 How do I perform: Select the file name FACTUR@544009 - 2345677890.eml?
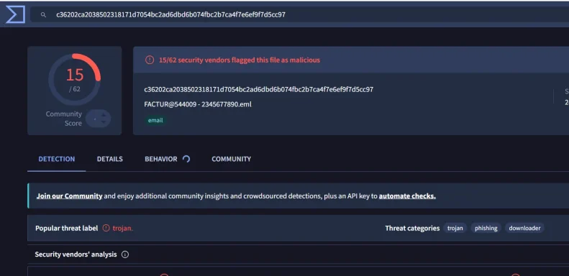tap(198, 104)
